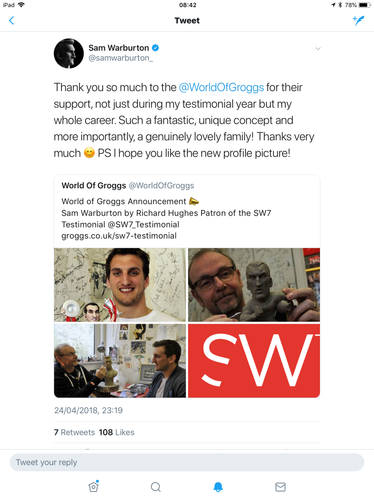This screenshot has height=499, width=374.
Task: Open the red SW7 logo image
Action: pyautogui.click(x=254, y=361)
